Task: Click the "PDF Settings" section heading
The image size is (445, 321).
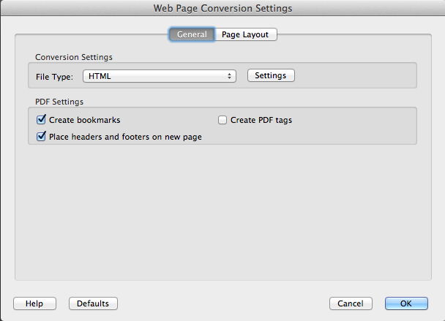Action: pos(59,102)
